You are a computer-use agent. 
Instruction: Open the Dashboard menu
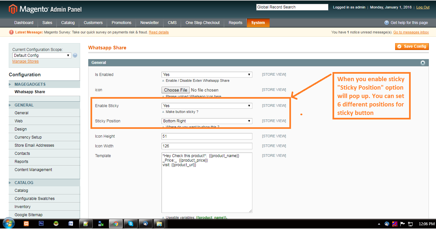24,23
